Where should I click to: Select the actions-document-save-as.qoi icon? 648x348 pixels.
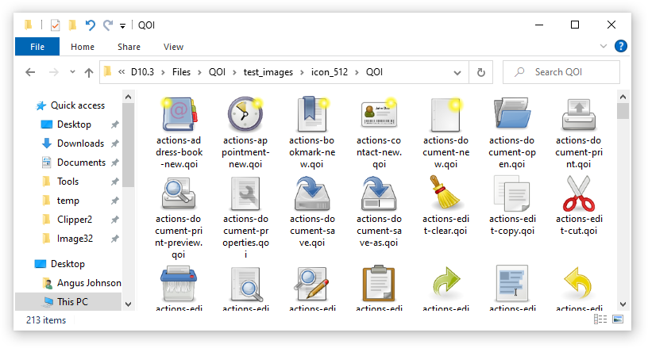[379, 193]
